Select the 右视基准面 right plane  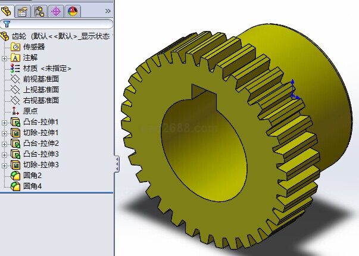(40, 101)
